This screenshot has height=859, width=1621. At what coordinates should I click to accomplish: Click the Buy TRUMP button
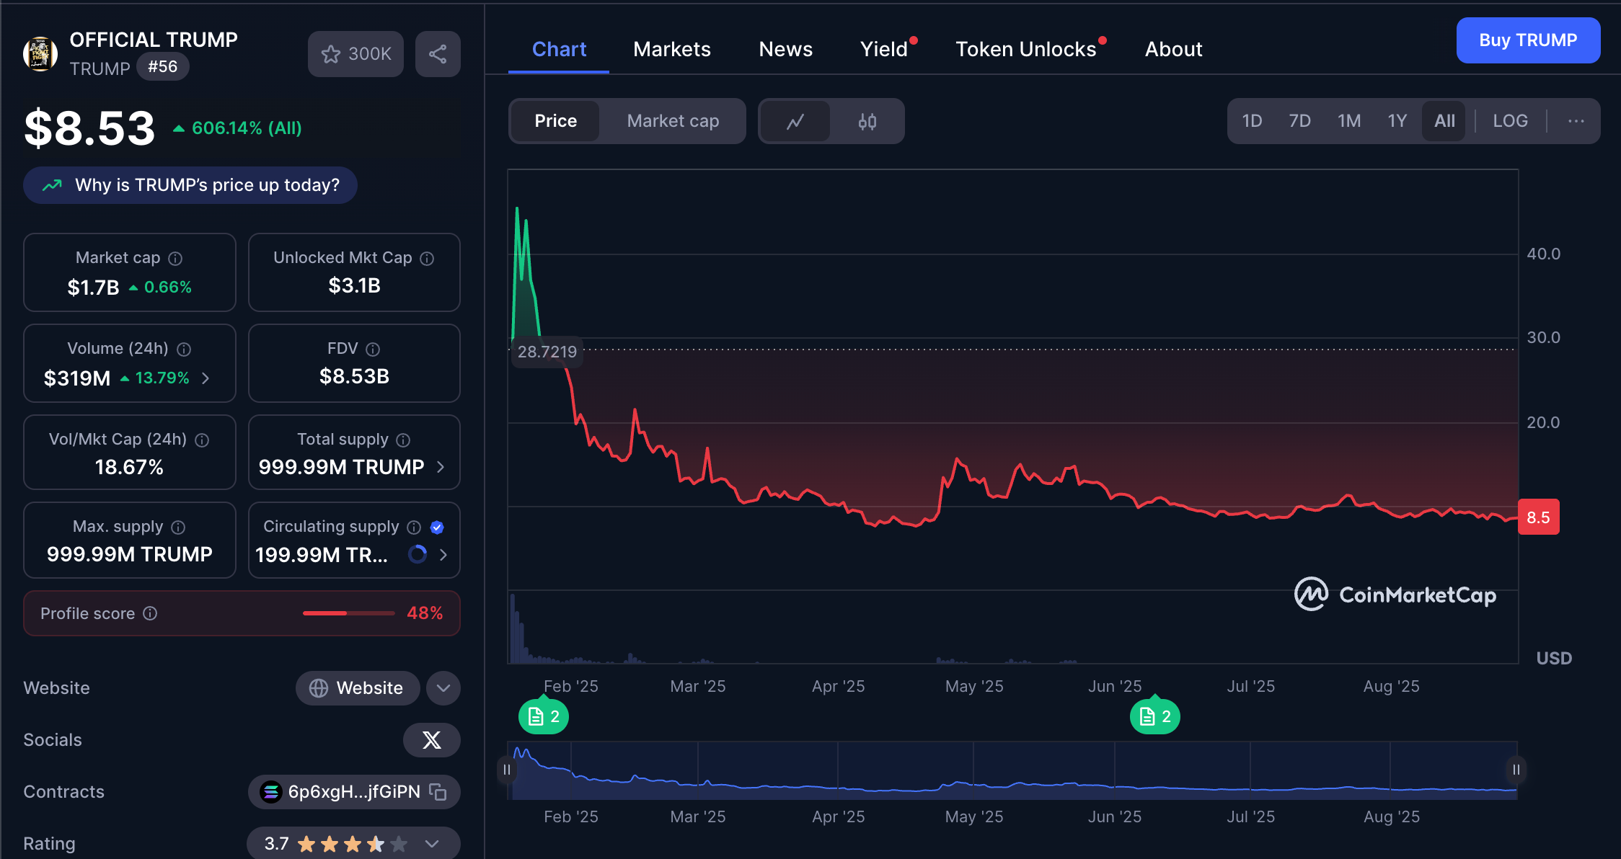click(x=1527, y=40)
